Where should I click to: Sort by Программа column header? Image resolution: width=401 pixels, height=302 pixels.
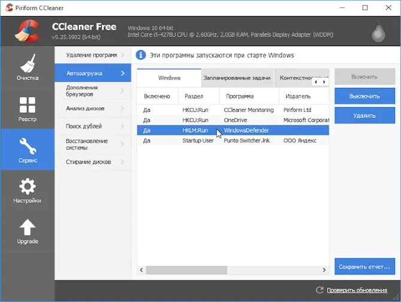(249, 96)
